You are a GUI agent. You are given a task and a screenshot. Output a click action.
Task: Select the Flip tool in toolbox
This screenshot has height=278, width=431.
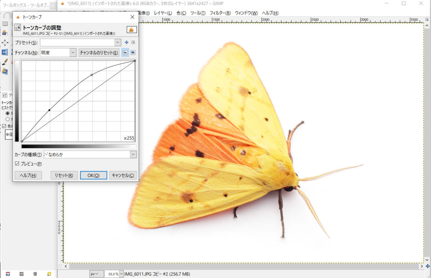pyautogui.click(x=5, y=52)
